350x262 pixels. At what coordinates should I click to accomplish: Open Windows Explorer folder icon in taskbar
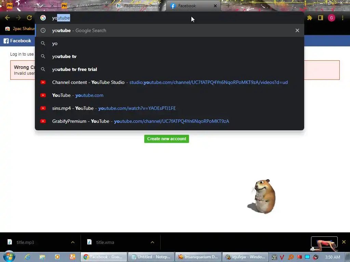(x=42, y=257)
